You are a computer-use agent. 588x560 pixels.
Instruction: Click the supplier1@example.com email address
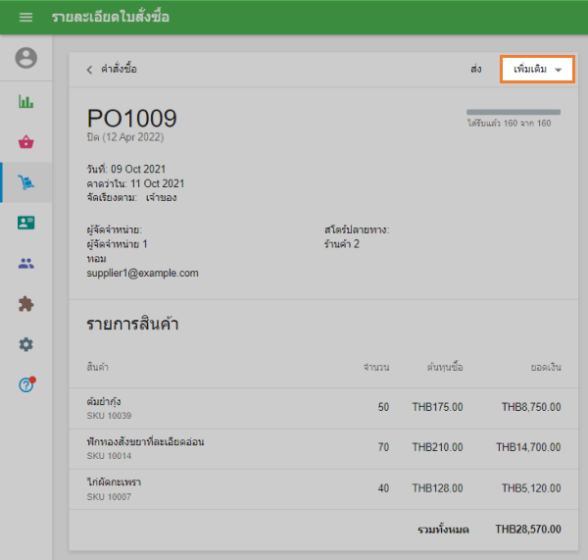click(x=142, y=273)
